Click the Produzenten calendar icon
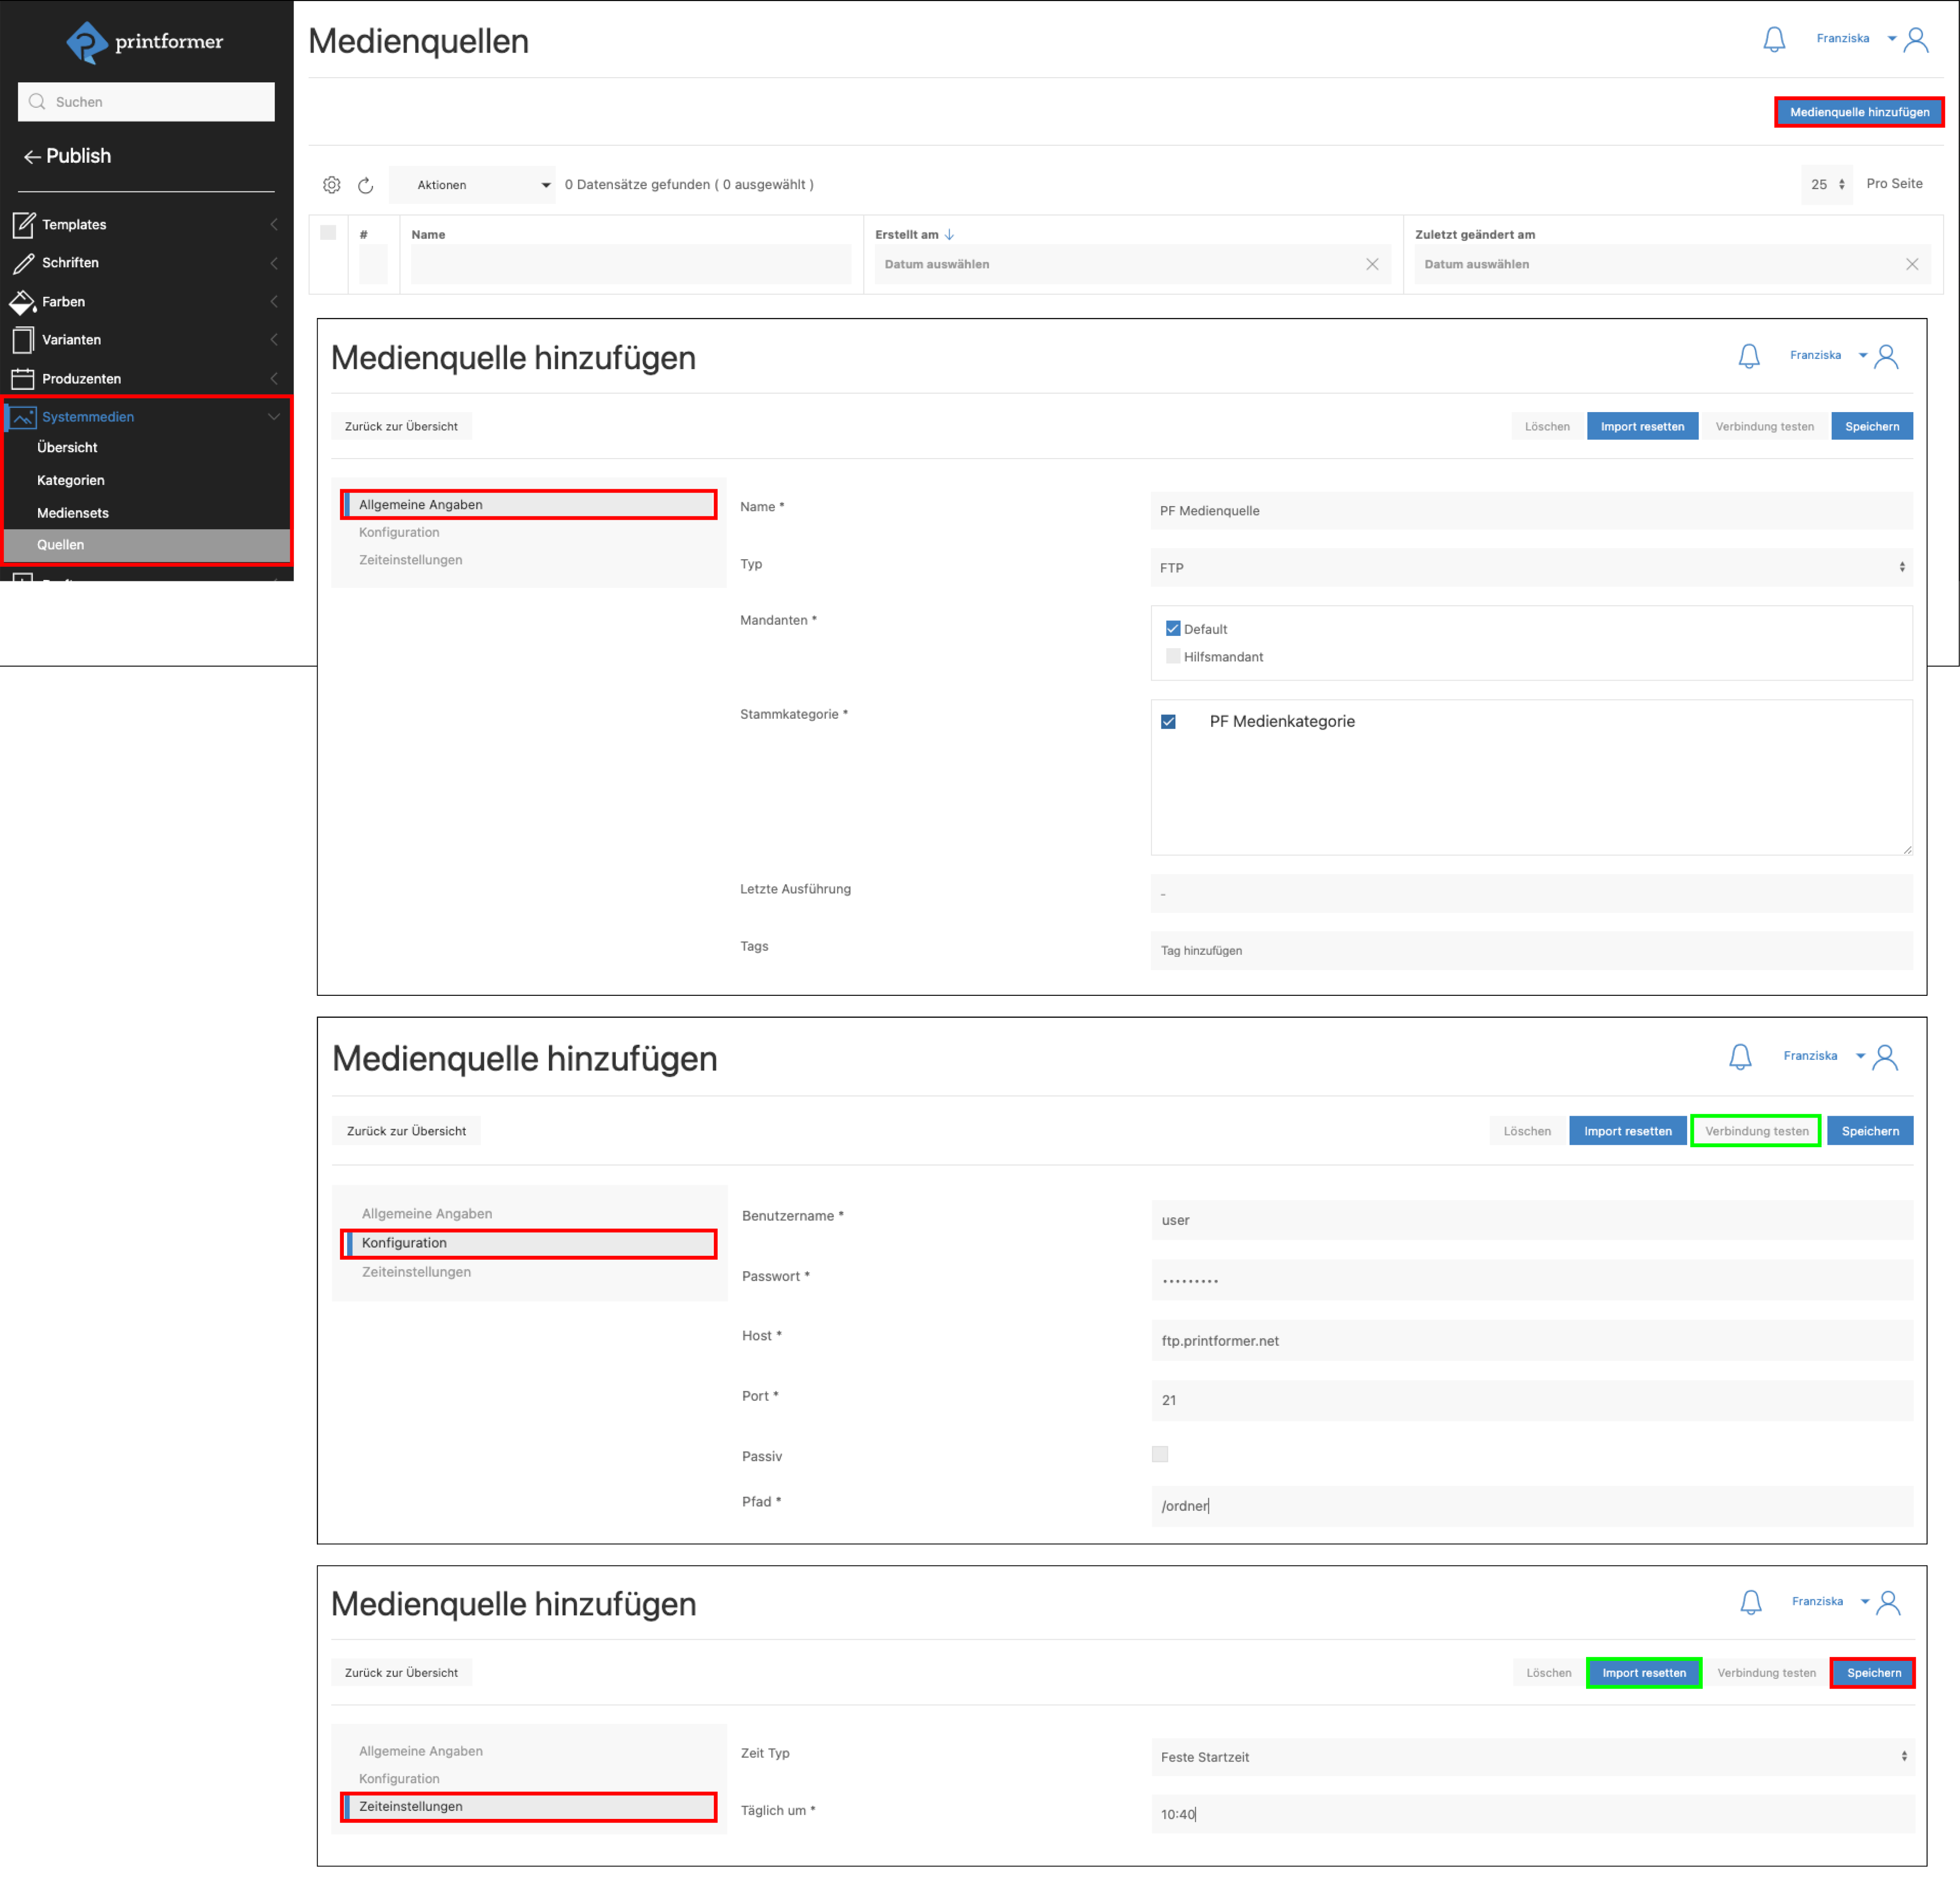The image size is (1960, 1889). 23,379
